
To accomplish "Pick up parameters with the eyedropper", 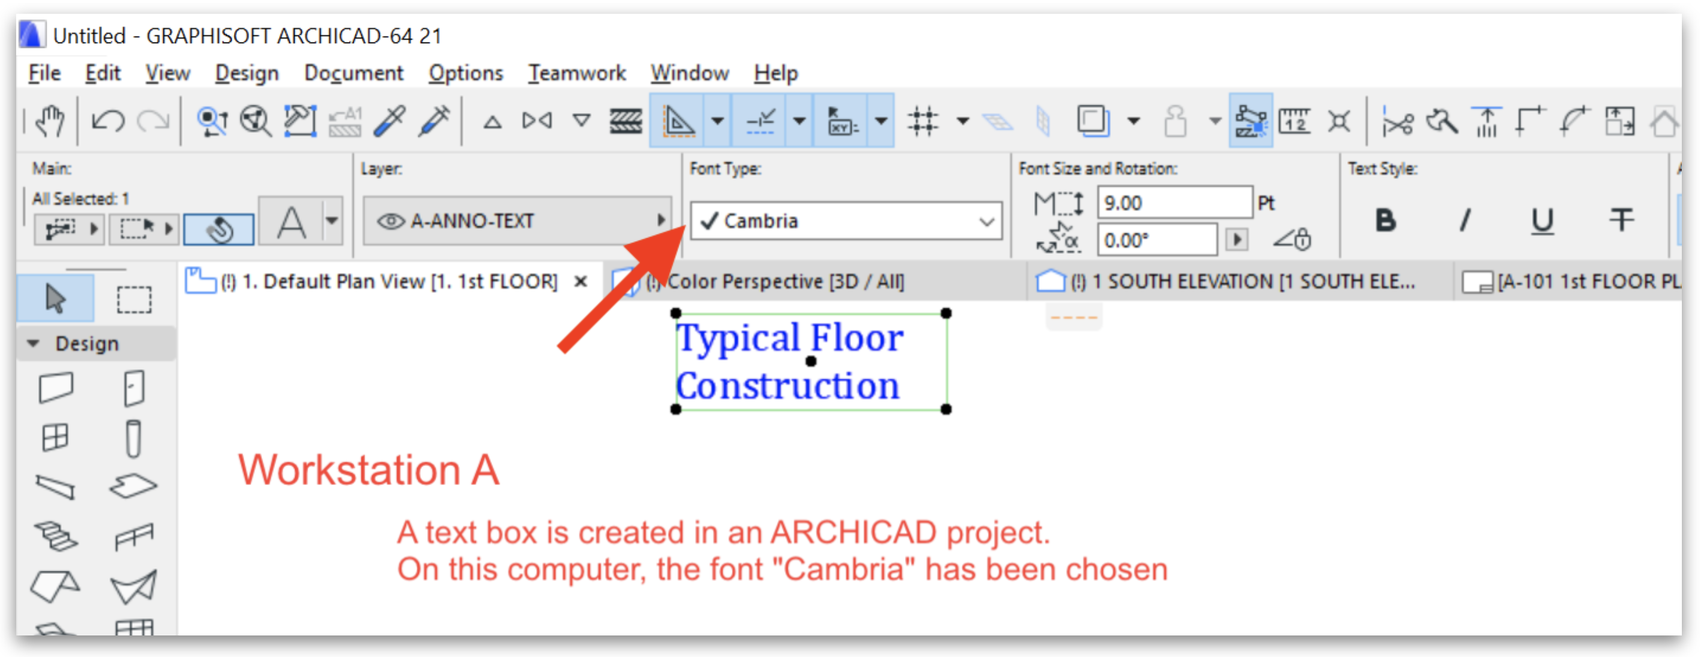I will click(x=390, y=121).
